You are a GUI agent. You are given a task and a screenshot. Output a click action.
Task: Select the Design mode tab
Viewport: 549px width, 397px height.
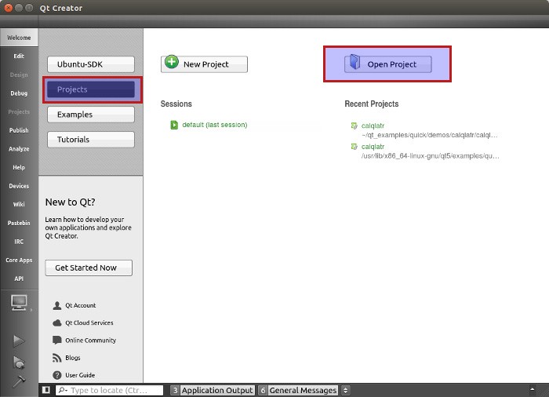point(19,75)
